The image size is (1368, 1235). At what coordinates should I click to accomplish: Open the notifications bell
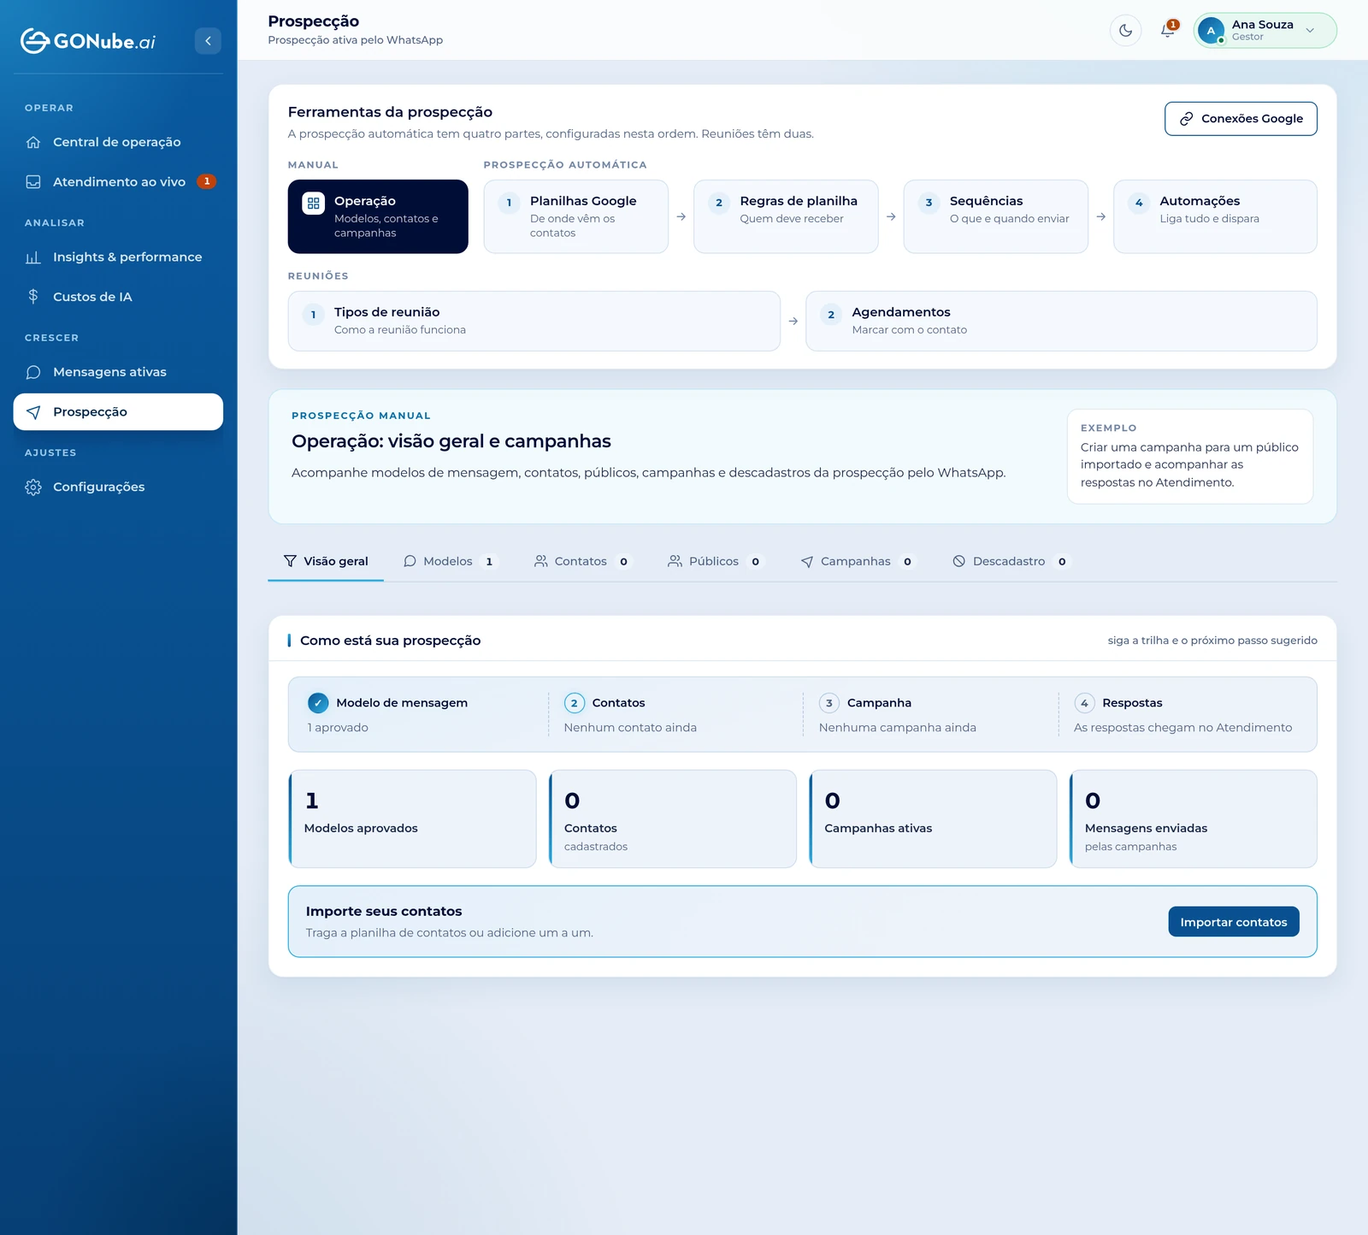click(x=1168, y=31)
